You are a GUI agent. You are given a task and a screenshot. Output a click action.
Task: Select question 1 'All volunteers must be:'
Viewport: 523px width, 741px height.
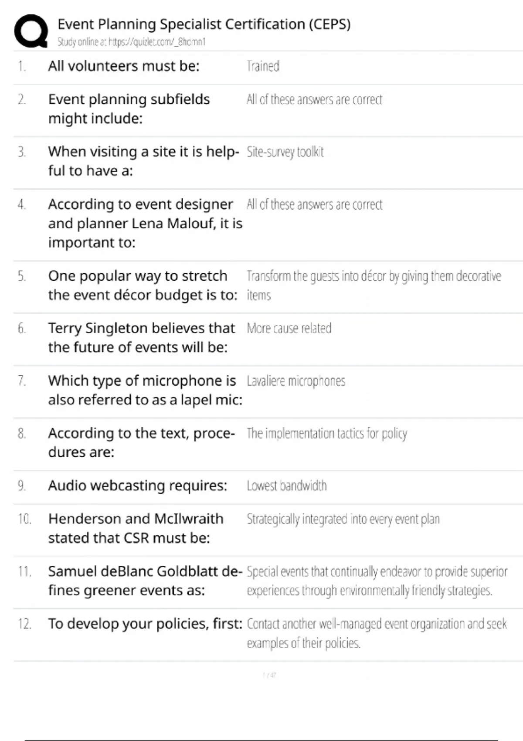click(x=124, y=66)
